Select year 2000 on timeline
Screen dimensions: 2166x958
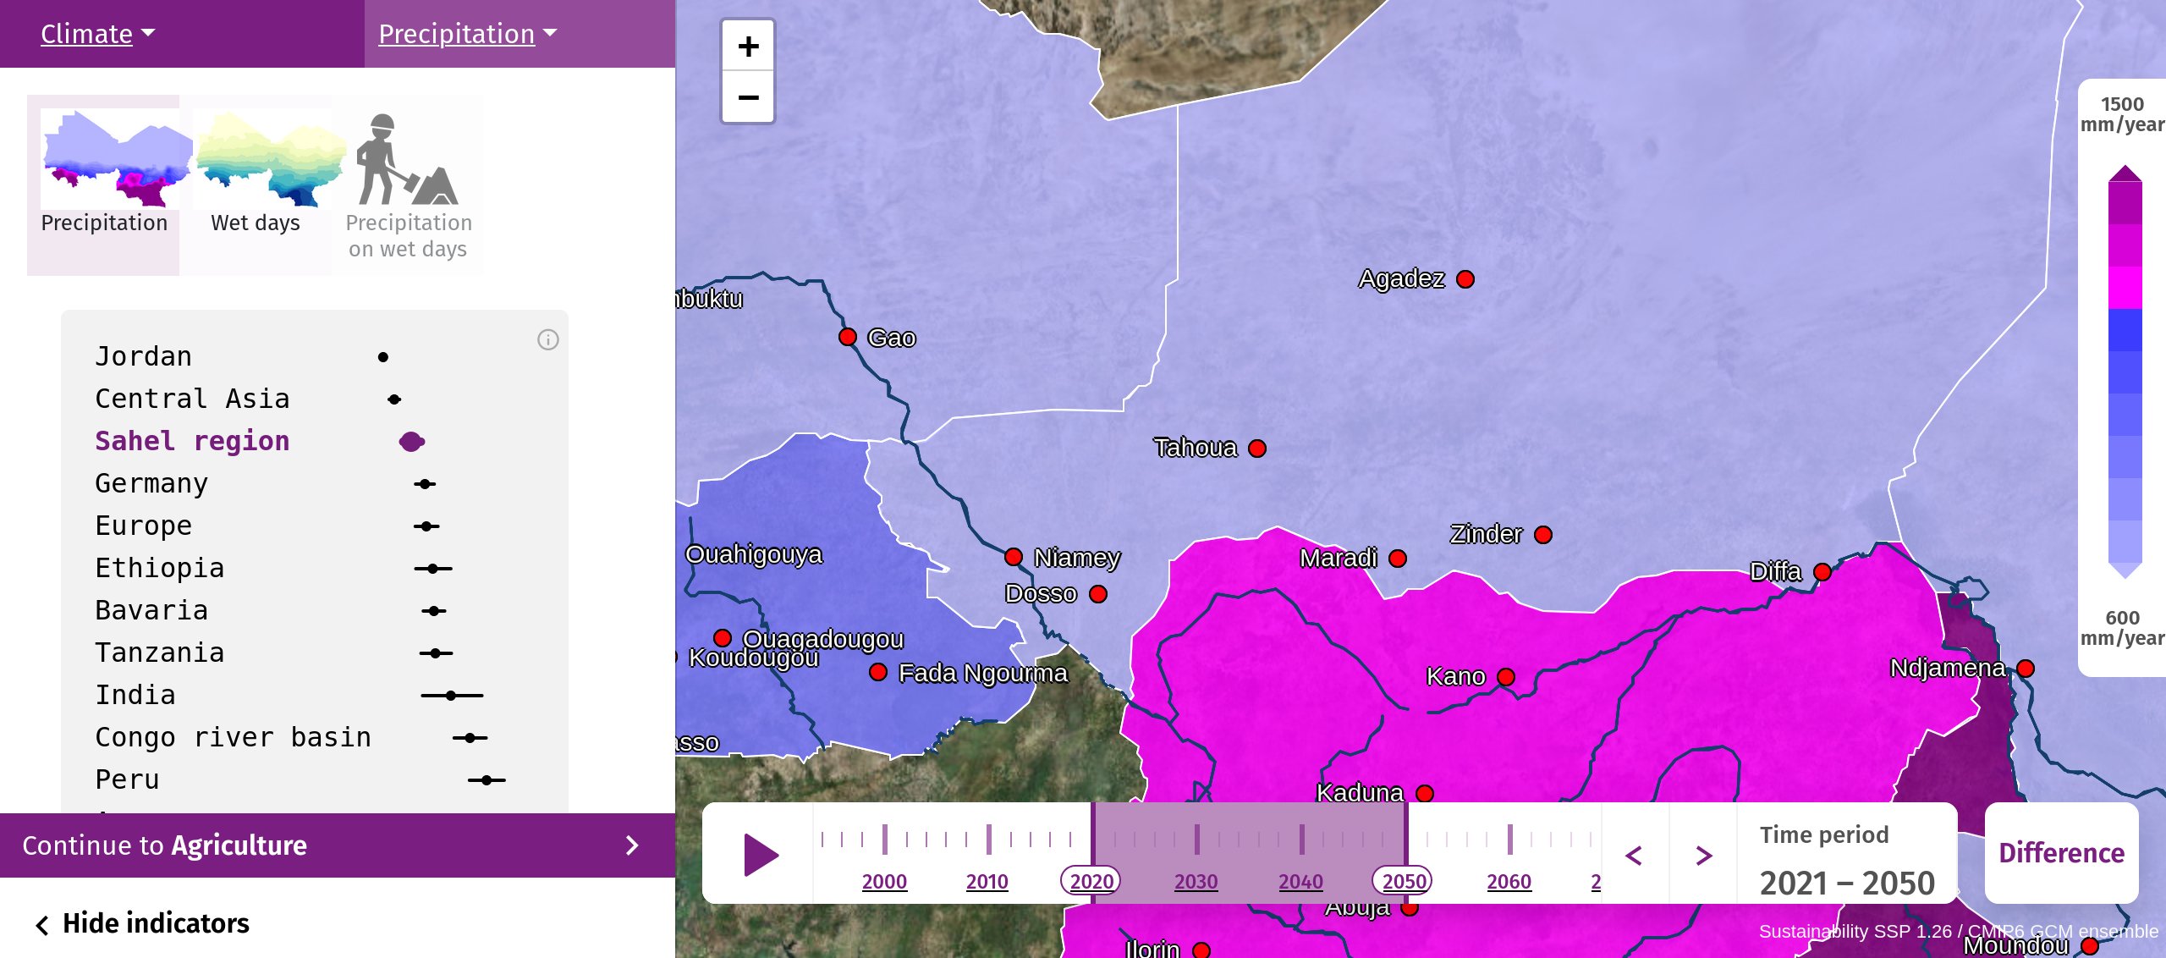[x=884, y=881]
